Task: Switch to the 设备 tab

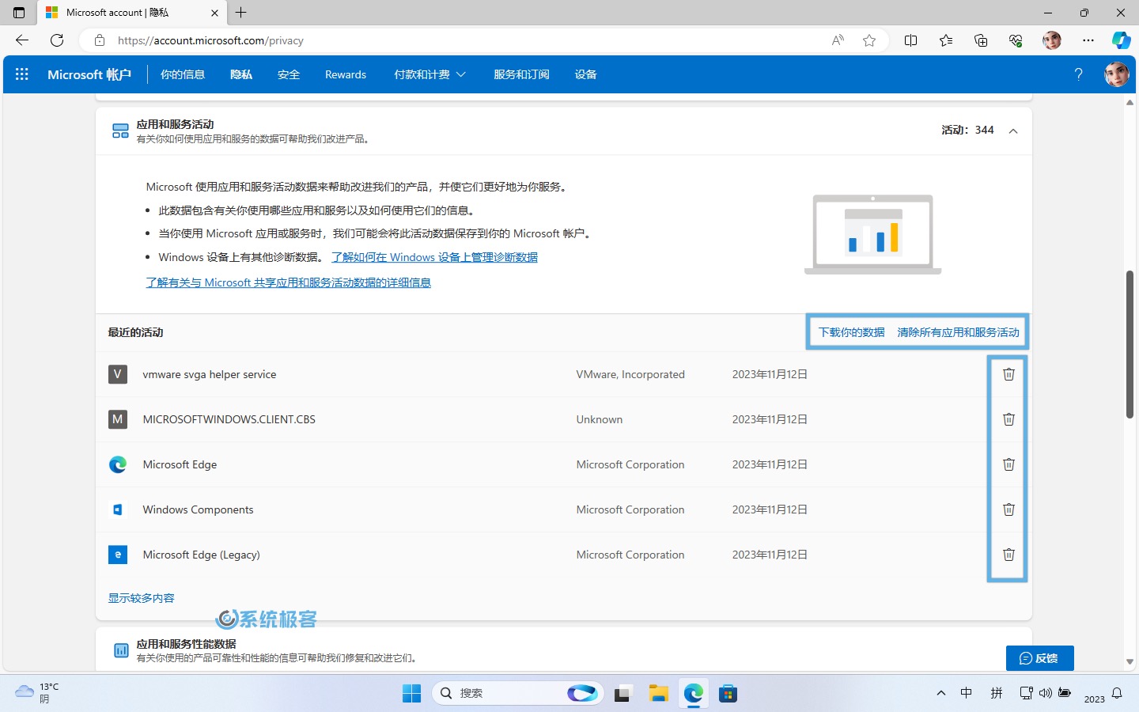Action: click(x=586, y=74)
